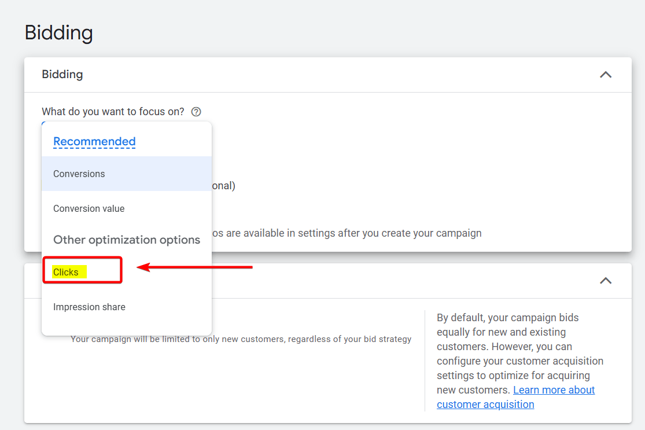Screen dimensions: 645x430
Task: Click the red arrow pointing at Clicks
Action: click(x=197, y=267)
